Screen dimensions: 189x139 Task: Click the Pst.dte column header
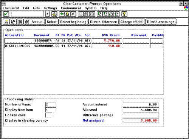coord(74,35)
